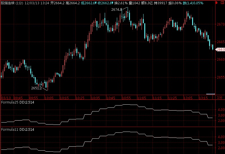
Task: Click the 量1042 volume value
Action: click(x=134, y=3)
